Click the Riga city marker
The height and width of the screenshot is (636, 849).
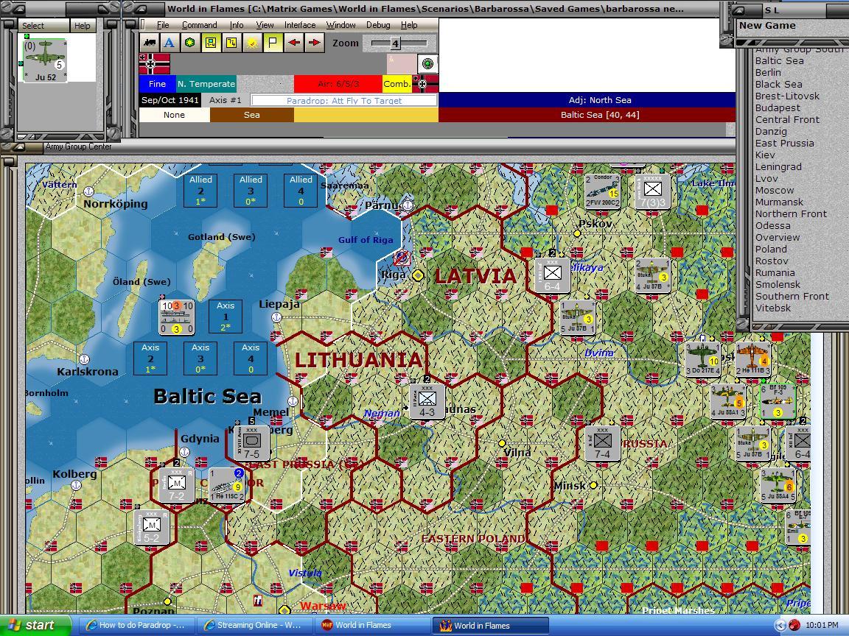(417, 275)
